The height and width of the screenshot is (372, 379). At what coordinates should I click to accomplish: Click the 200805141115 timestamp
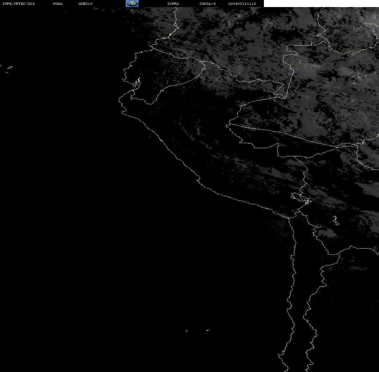242,4
